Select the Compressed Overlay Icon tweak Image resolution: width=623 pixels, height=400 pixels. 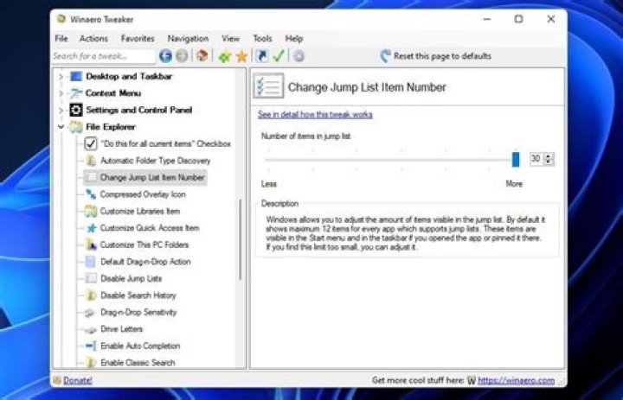coord(142,194)
